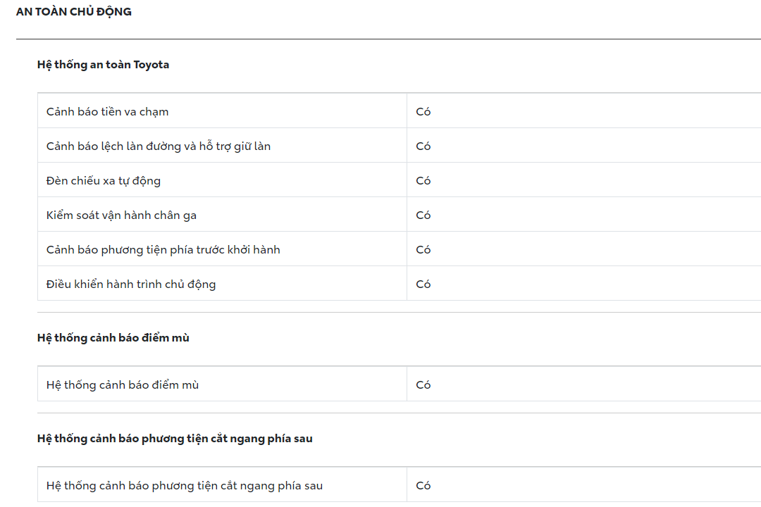Click the "cắt ngang phía sau" table row label

[185, 486]
